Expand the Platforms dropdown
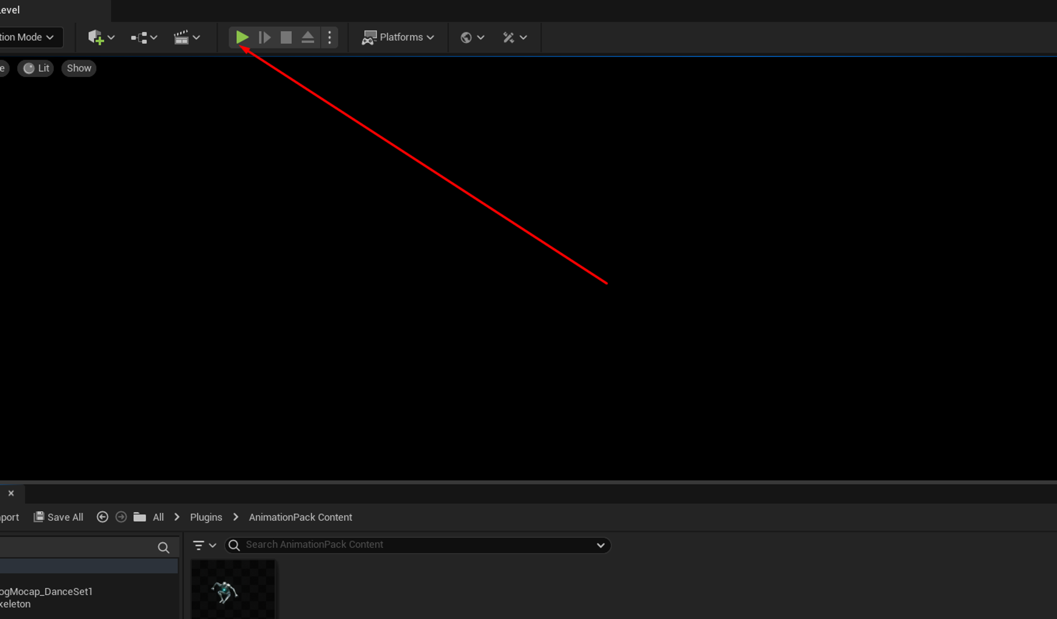1057x619 pixels. (398, 37)
